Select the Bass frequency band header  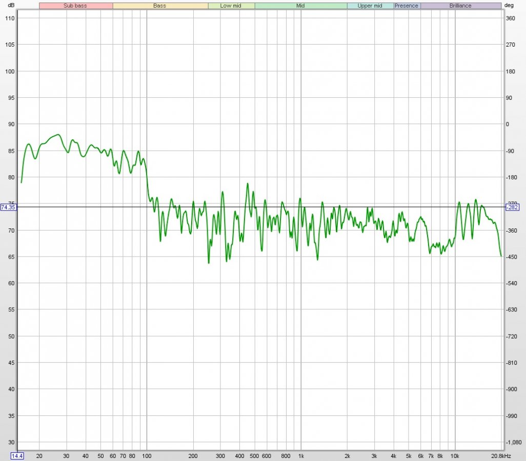pyautogui.click(x=159, y=6)
